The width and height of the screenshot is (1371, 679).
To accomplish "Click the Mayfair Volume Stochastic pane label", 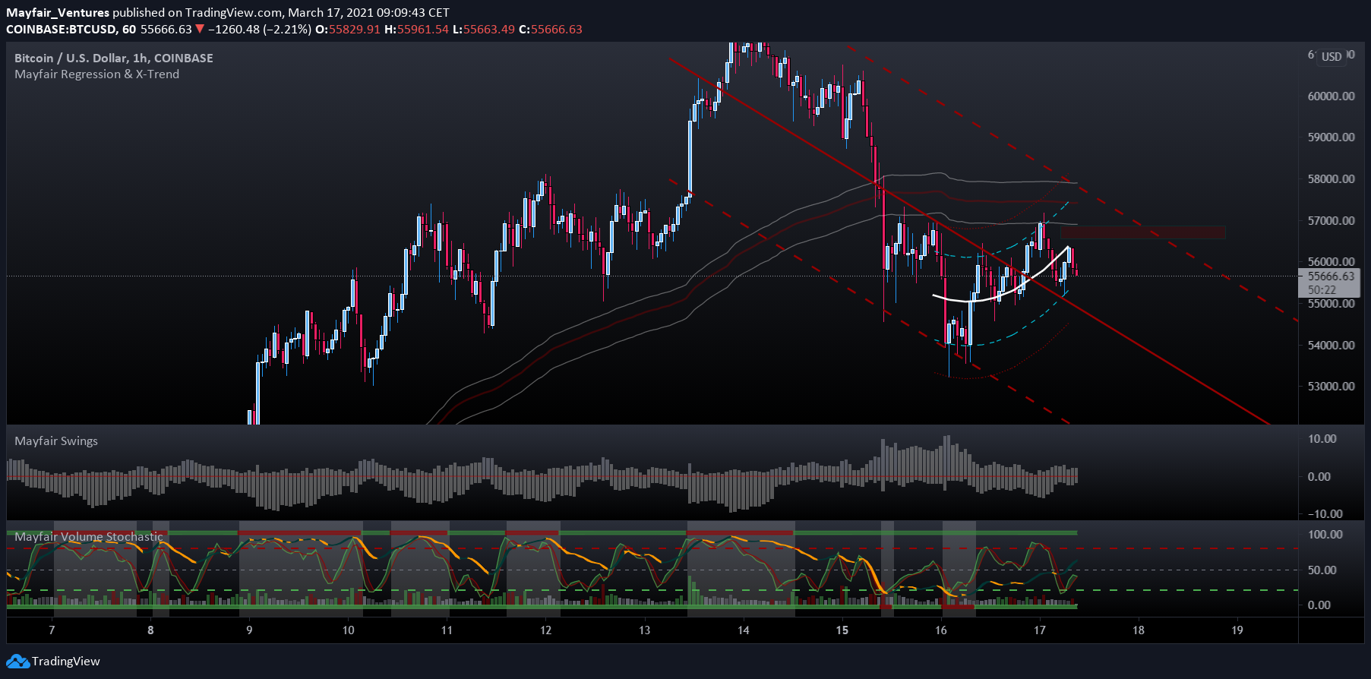I will (89, 537).
